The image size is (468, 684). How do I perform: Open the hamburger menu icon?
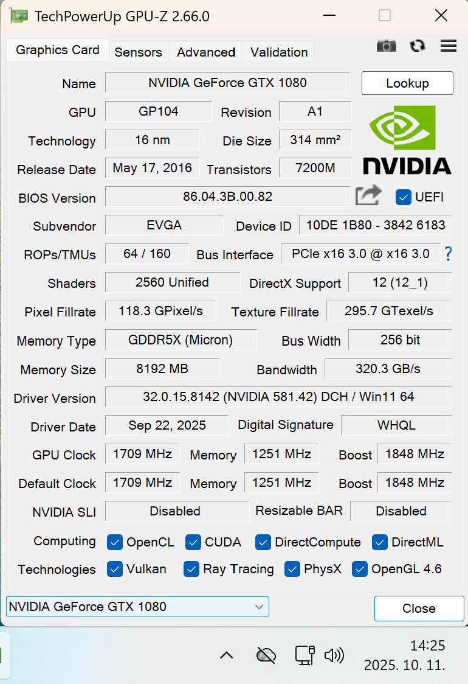click(x=449, y=46)
